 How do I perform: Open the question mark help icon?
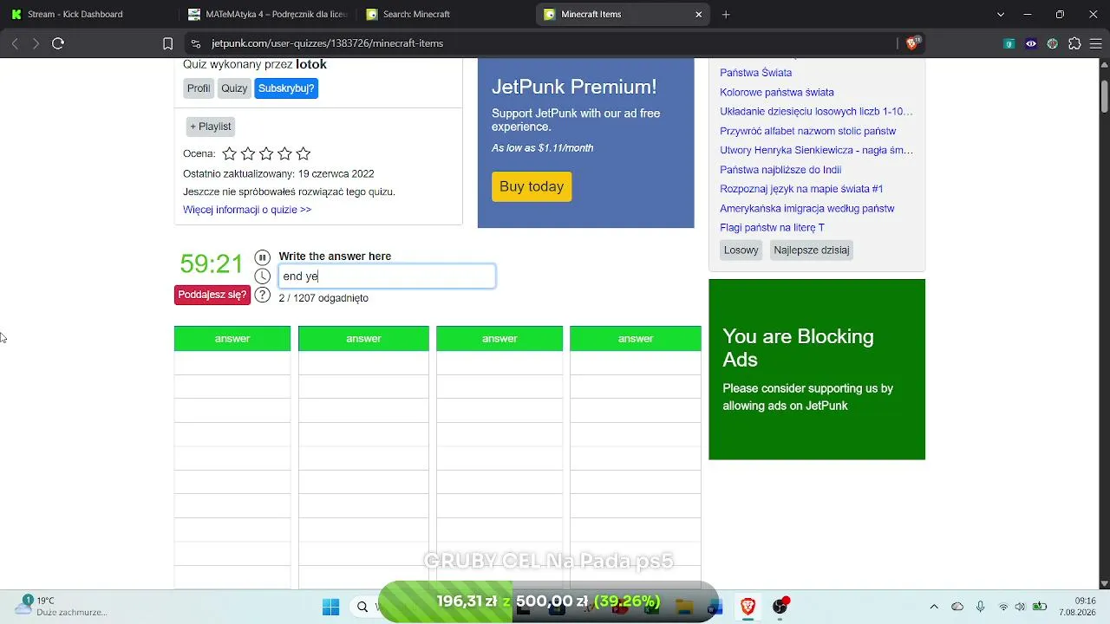pyautogui.click(x=263, y=295)
